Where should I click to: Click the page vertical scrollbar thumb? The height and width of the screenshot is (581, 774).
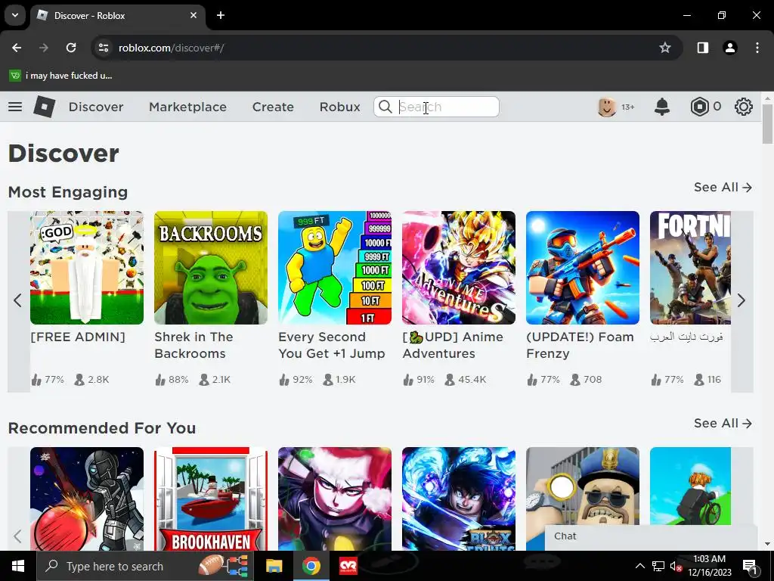click(767, 123)
